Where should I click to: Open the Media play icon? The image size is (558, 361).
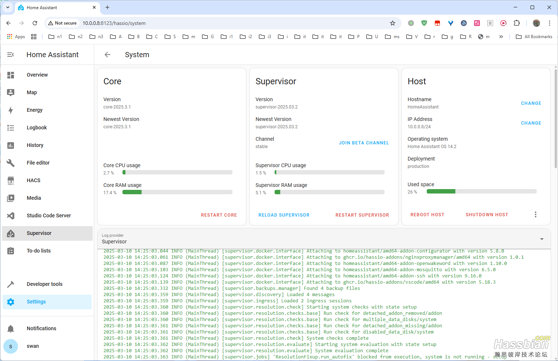click(11, 198)
